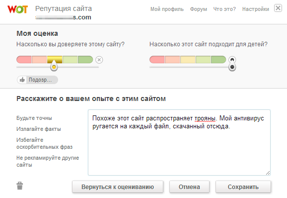
Task: Click the Репутация сайта title
Action: [x=64, y=8]
